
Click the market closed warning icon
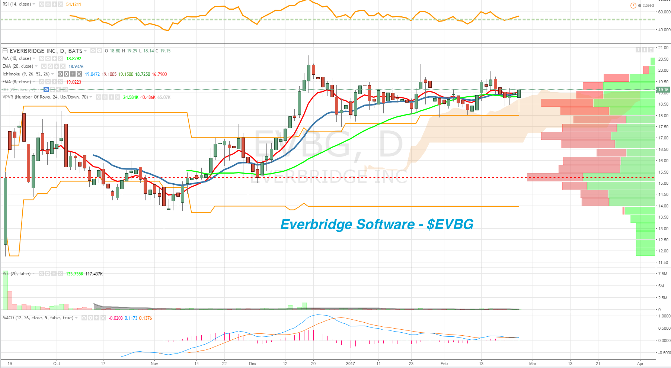point(633,6)
